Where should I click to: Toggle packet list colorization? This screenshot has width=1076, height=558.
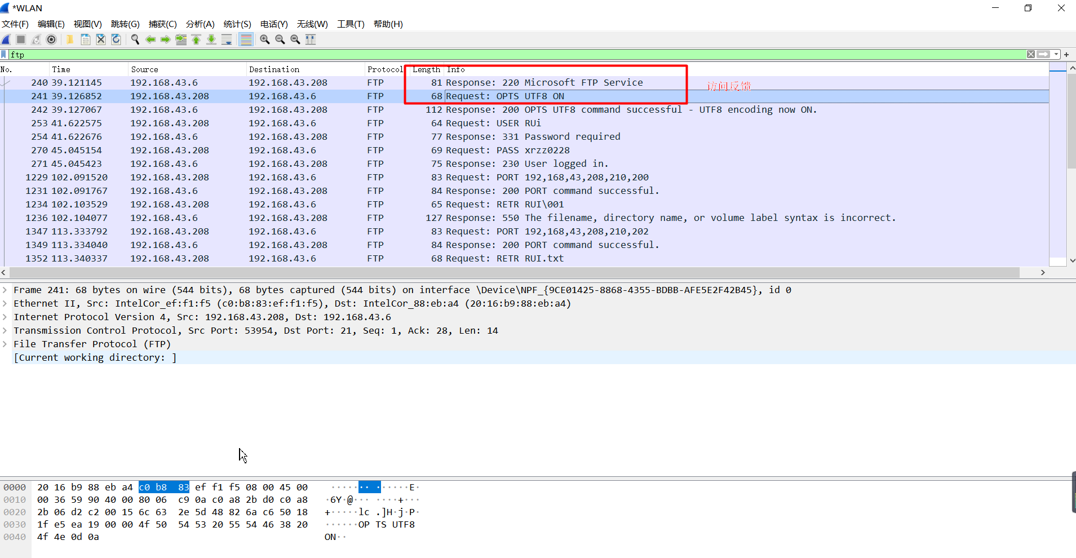point(246,39)
